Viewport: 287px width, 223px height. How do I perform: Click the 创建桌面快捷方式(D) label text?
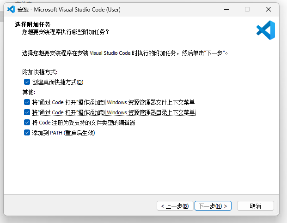[58, 82]
